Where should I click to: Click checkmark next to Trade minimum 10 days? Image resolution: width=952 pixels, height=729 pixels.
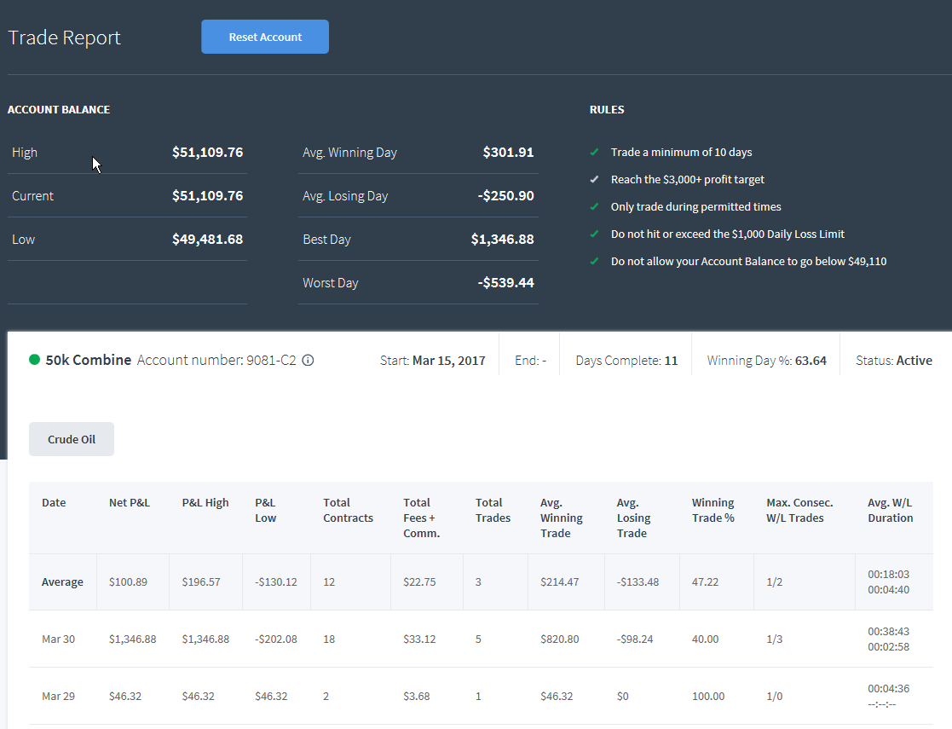pyautogui.click(x=594, y=152)
